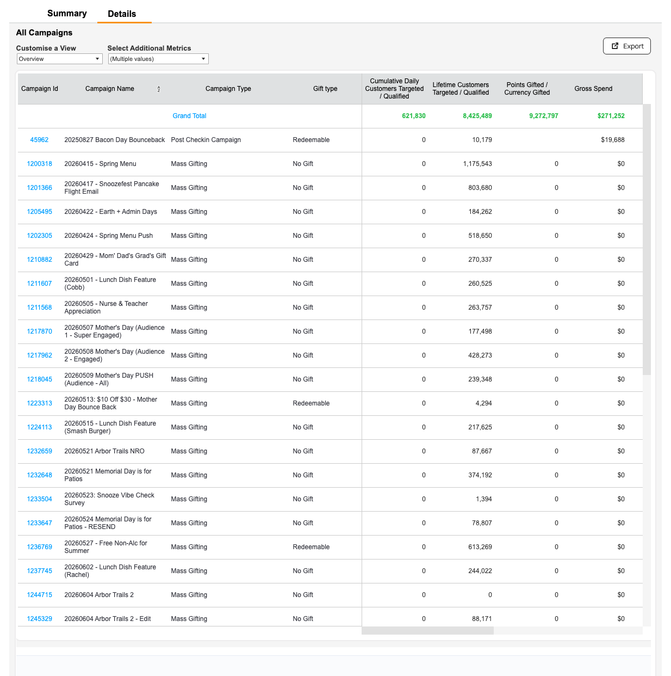The height and width of the screenshot is (676, 671).
Task: Switch to the Summary tab
Action: [x=67, y=13]
